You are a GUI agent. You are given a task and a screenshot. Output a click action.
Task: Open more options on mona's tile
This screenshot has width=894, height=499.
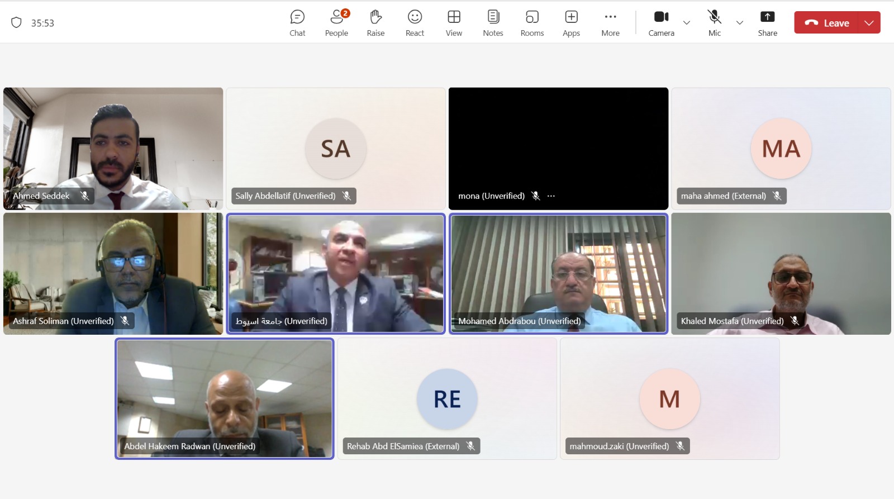point(551,196)
